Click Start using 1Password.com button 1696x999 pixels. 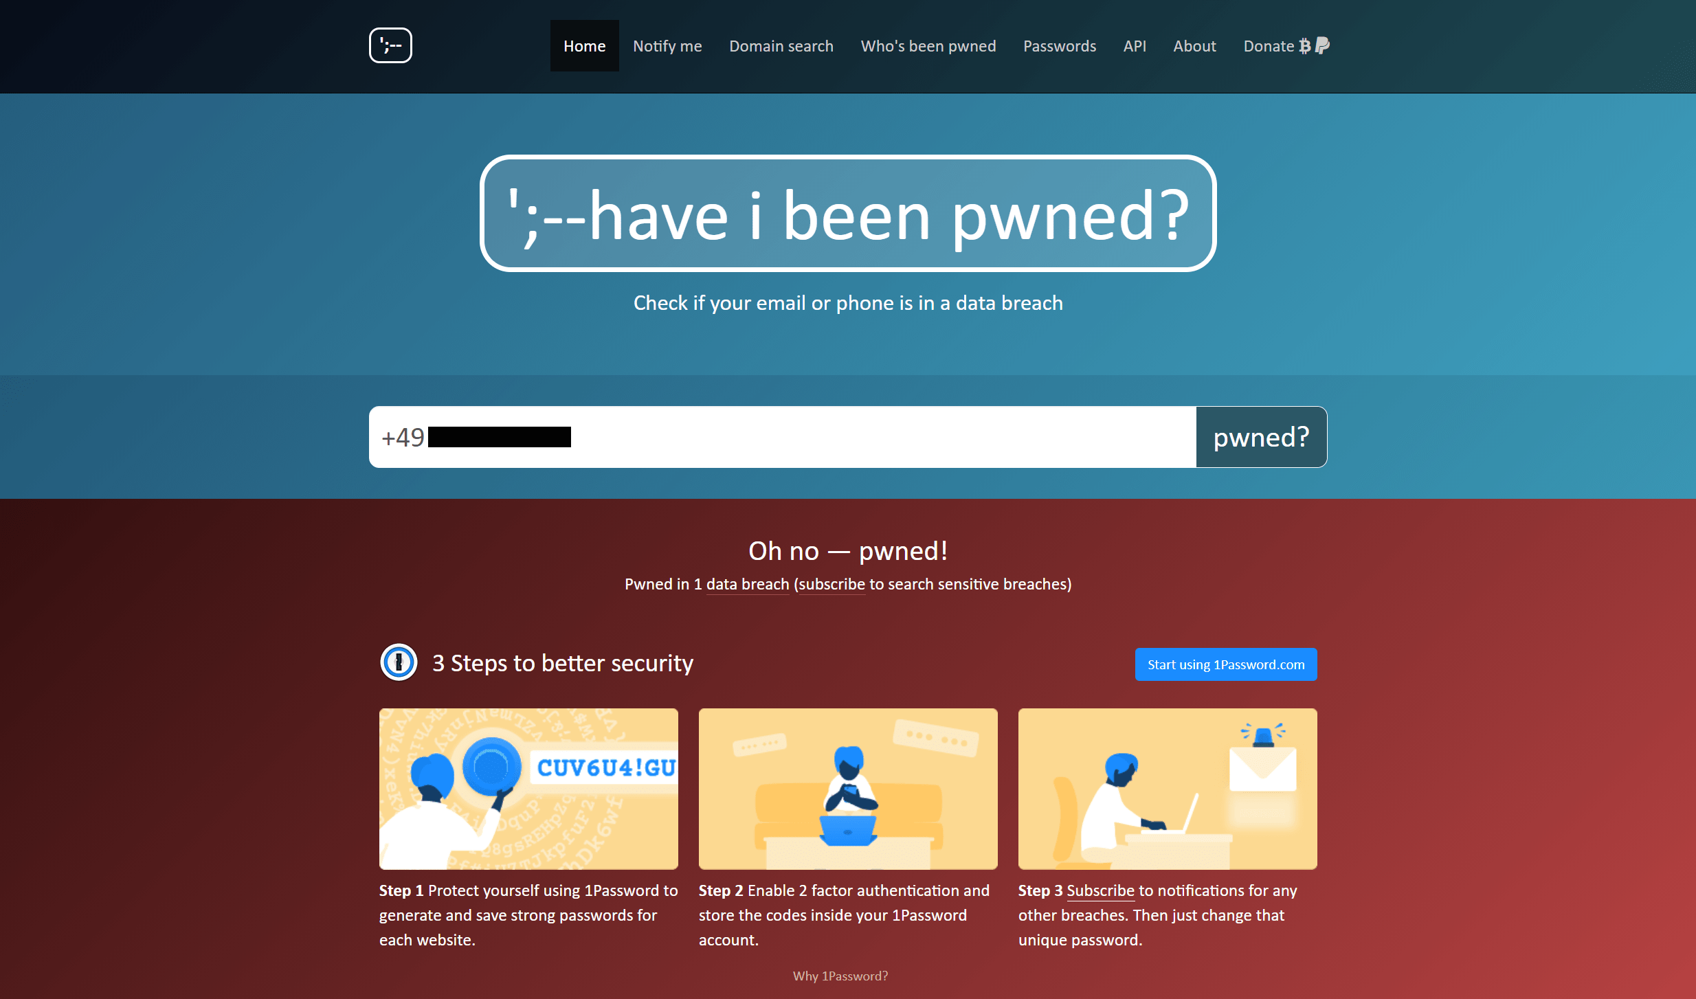1226,665
